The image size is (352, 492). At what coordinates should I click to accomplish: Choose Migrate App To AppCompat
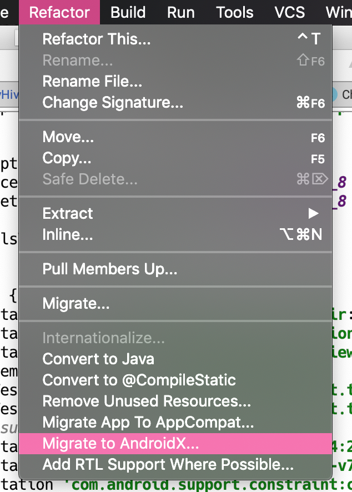click(x=148, y=423)
